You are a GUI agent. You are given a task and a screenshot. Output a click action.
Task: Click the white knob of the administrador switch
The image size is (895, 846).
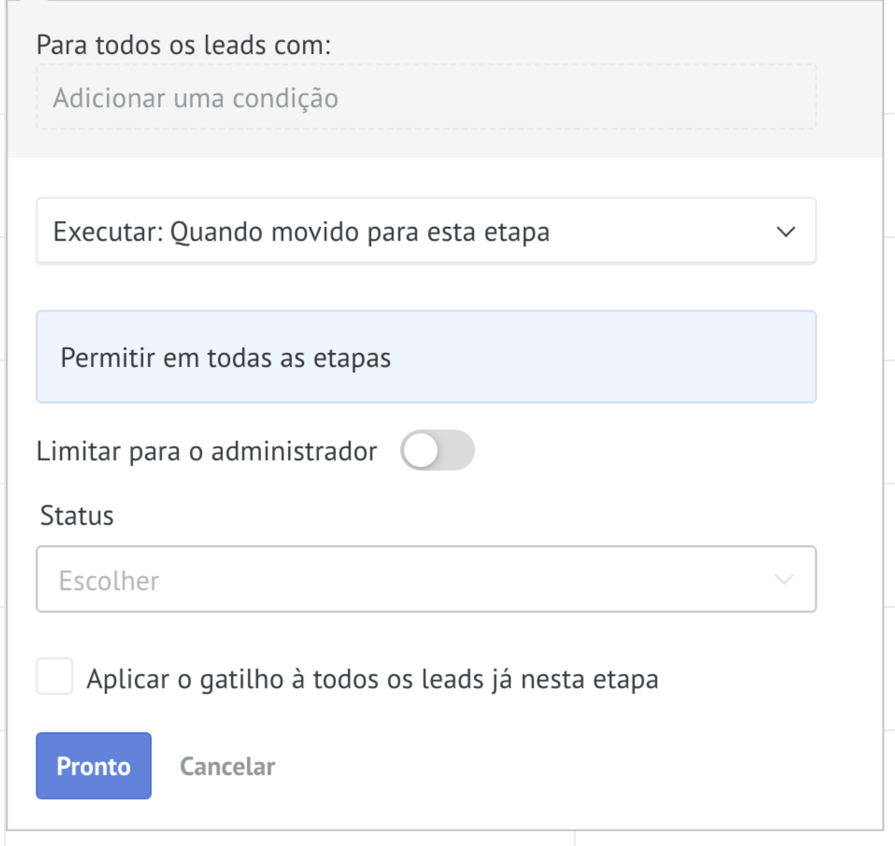coord(421,450)
